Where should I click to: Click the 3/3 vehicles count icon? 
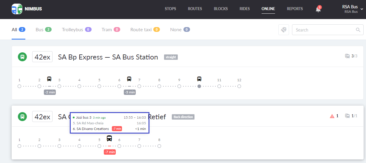[348, 56]
